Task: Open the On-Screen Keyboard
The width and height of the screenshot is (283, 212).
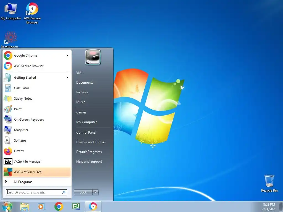Action: point(37,120)
